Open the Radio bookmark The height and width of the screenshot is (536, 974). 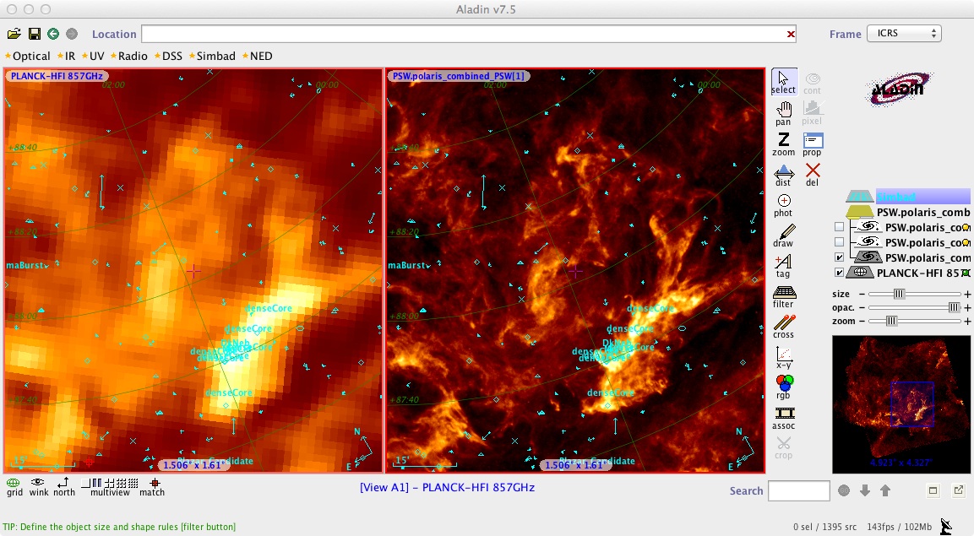pos(132,56)
